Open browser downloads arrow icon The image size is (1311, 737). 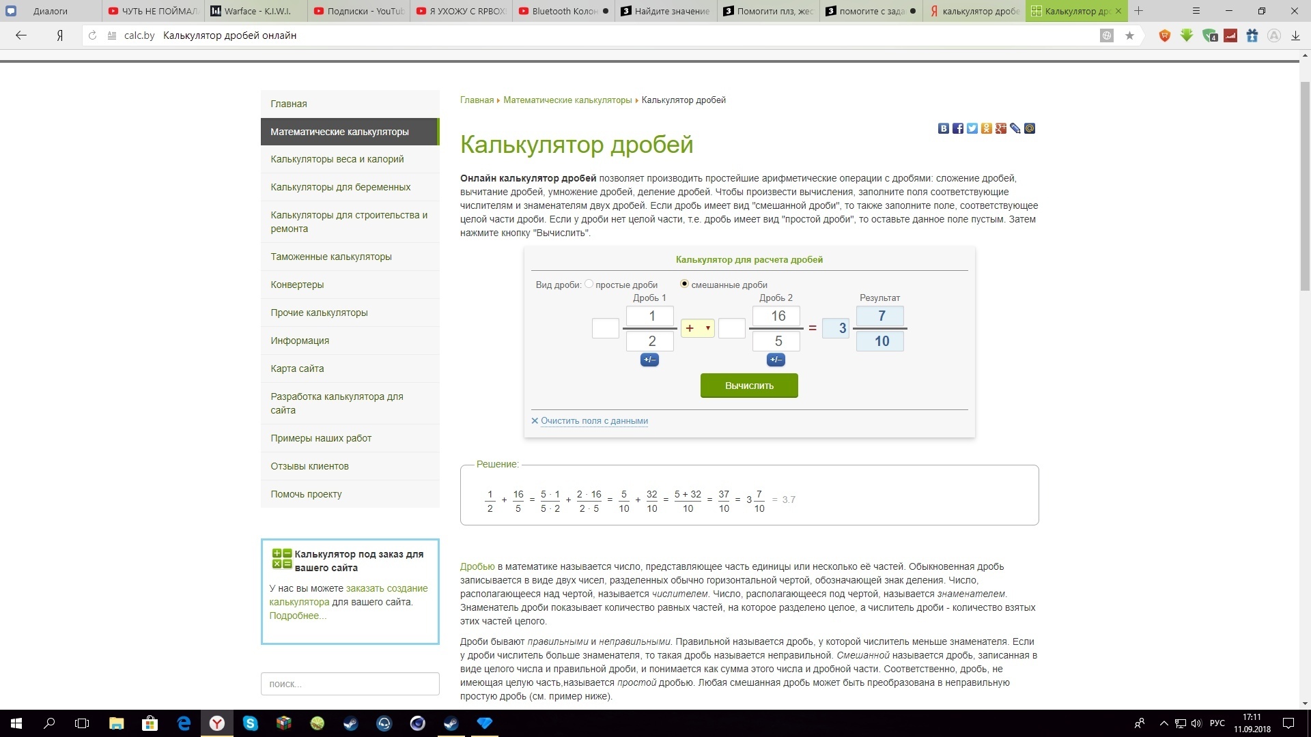pyautogui.click(x=1295, y=35)
